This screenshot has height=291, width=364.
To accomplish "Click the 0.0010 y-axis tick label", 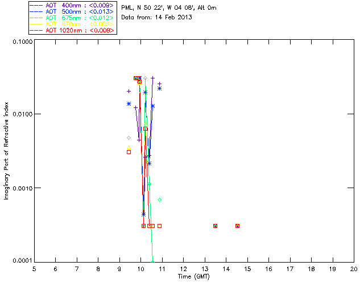I will tap(23, 188).
